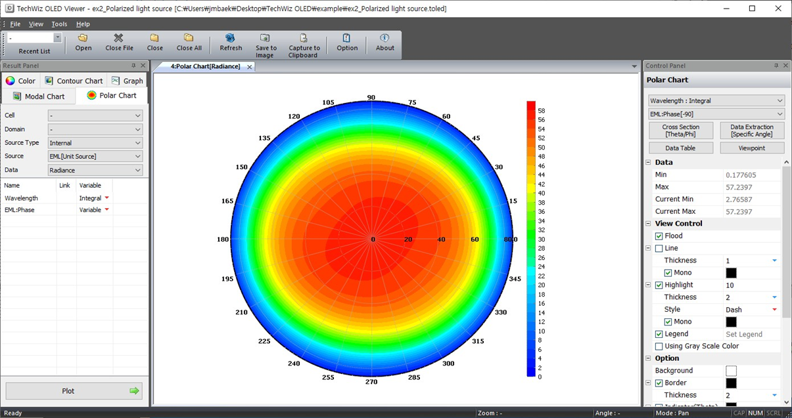Open the Source Type Internal dropdown
The height and width of the screenshot is (418, 792).
(95, 143)
